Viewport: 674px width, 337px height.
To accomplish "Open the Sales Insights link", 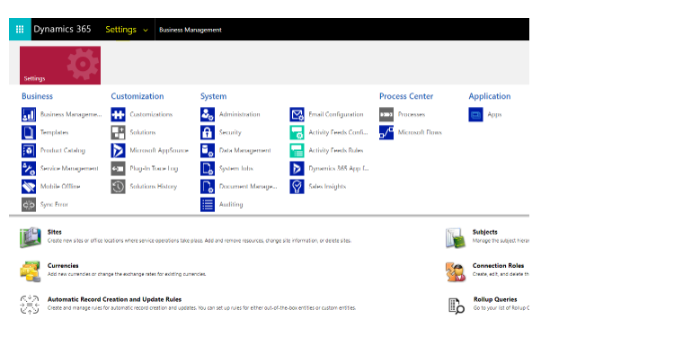I will tap(327, 187).
